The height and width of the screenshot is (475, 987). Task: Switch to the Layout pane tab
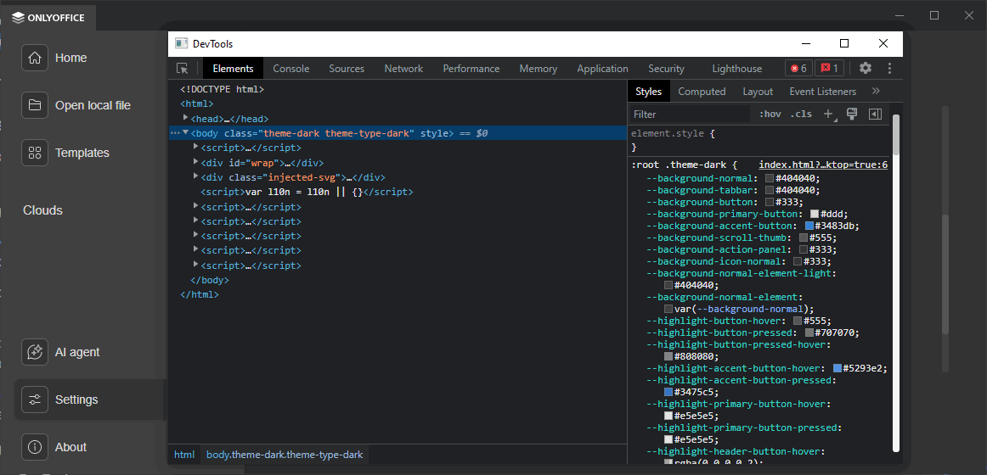coord(758,91)
